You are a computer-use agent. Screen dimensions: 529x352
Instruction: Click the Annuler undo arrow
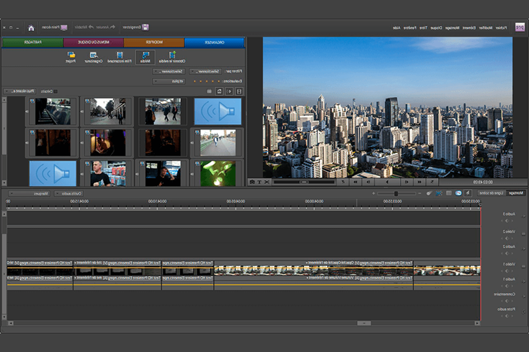click(113, 27)
